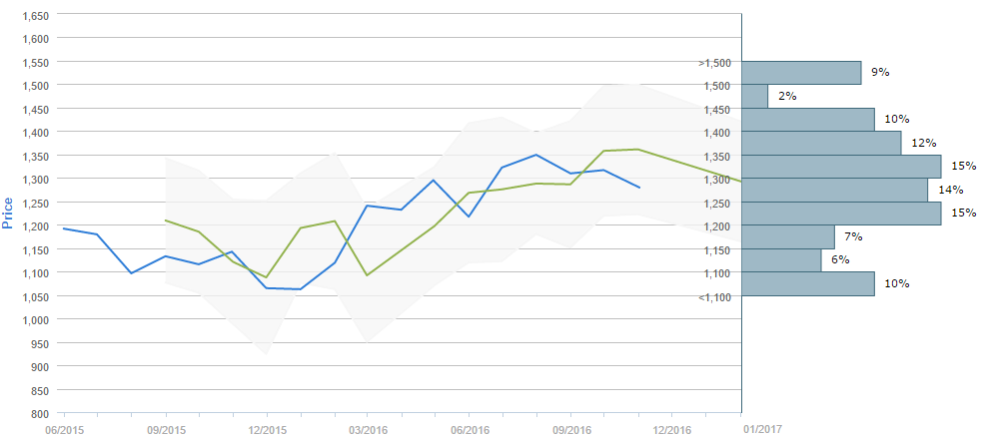Click the 09/2016 date label
987x439 pixels.
[x=570, y=429]
